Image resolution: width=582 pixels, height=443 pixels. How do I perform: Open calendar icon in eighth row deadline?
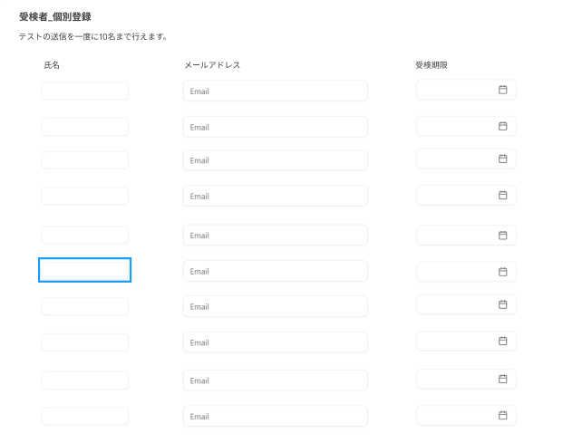(502, 341)
